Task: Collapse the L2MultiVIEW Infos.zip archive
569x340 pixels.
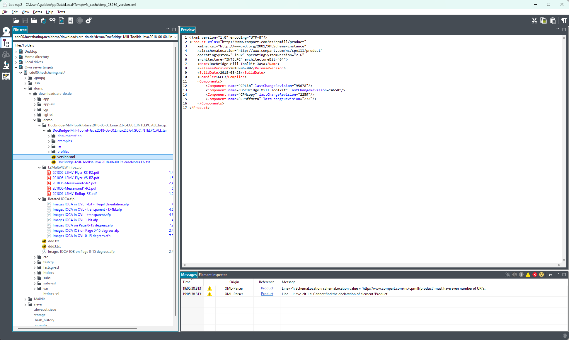Action: pyautogui.click(x=40, y=167)
